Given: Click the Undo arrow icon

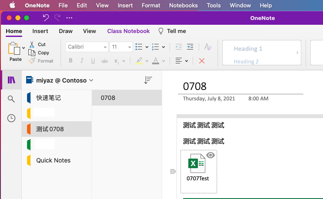Looking at the screenshot, I should pos(46,18).
